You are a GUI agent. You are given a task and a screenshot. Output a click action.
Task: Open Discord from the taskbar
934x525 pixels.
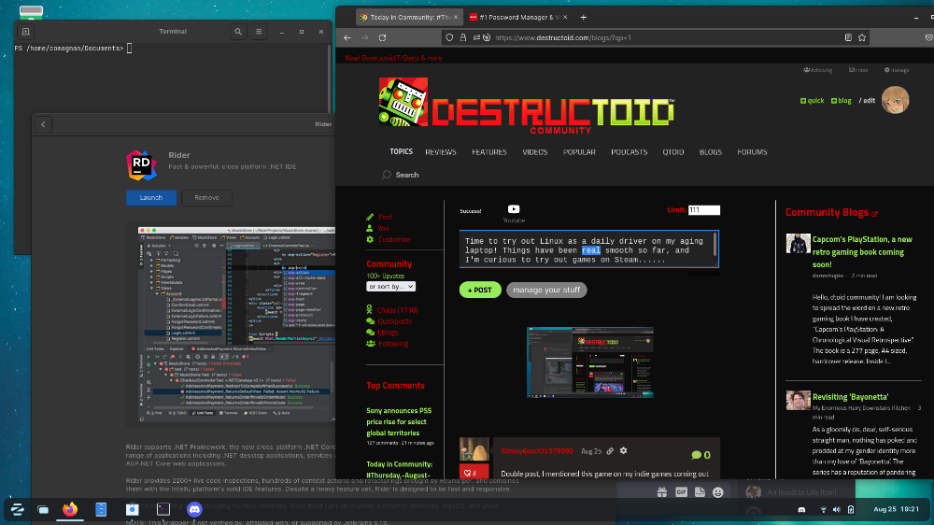click(194, 509)
